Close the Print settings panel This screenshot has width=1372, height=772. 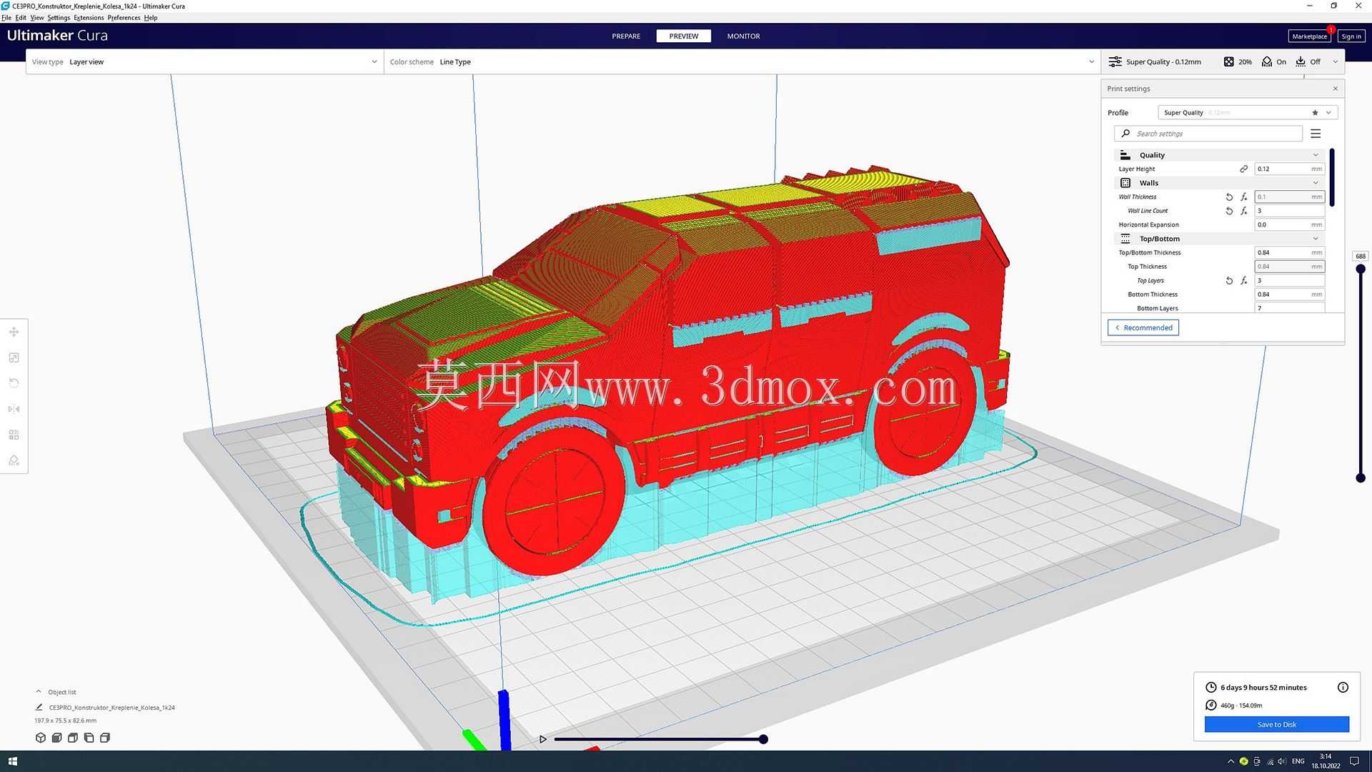pyautogui.click(x=1335, y=89)
